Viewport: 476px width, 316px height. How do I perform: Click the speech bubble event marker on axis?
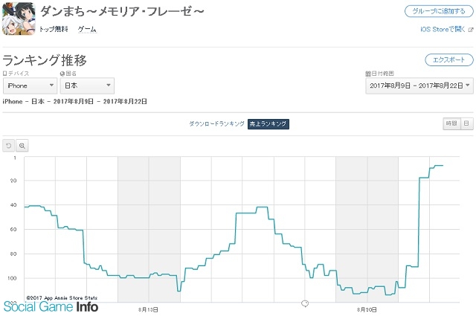[x=305, y=303]
